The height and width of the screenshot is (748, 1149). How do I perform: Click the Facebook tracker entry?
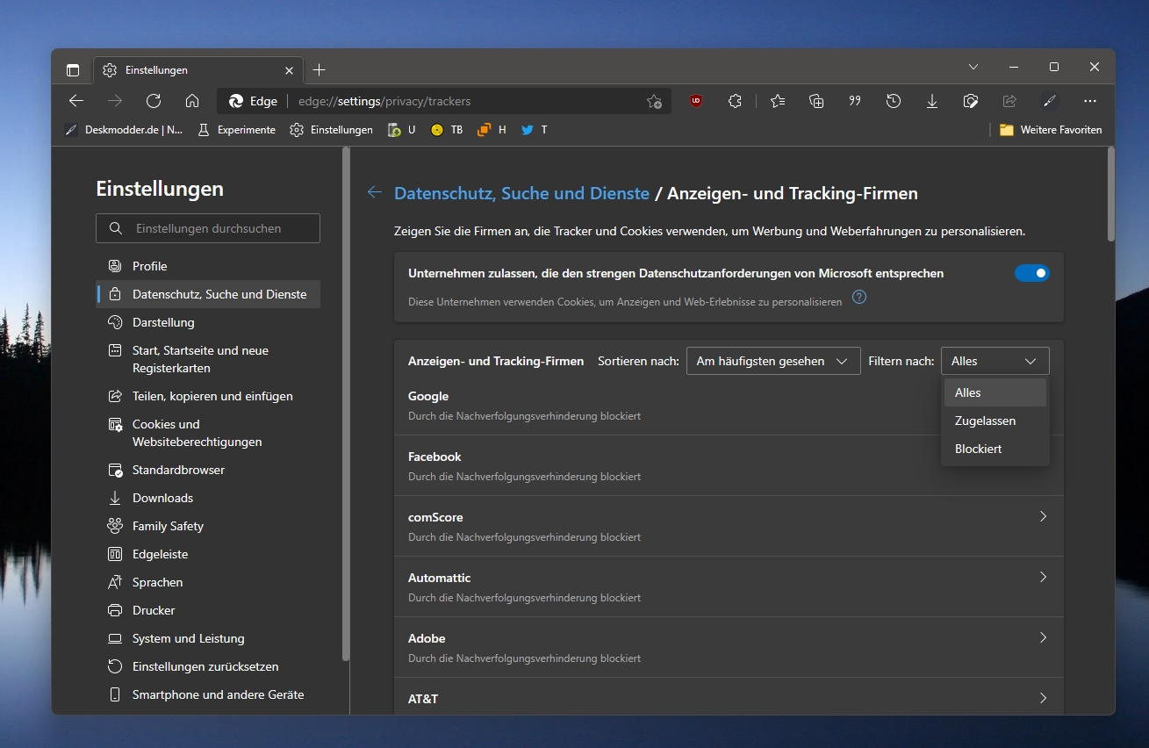(x=729, y=465)
